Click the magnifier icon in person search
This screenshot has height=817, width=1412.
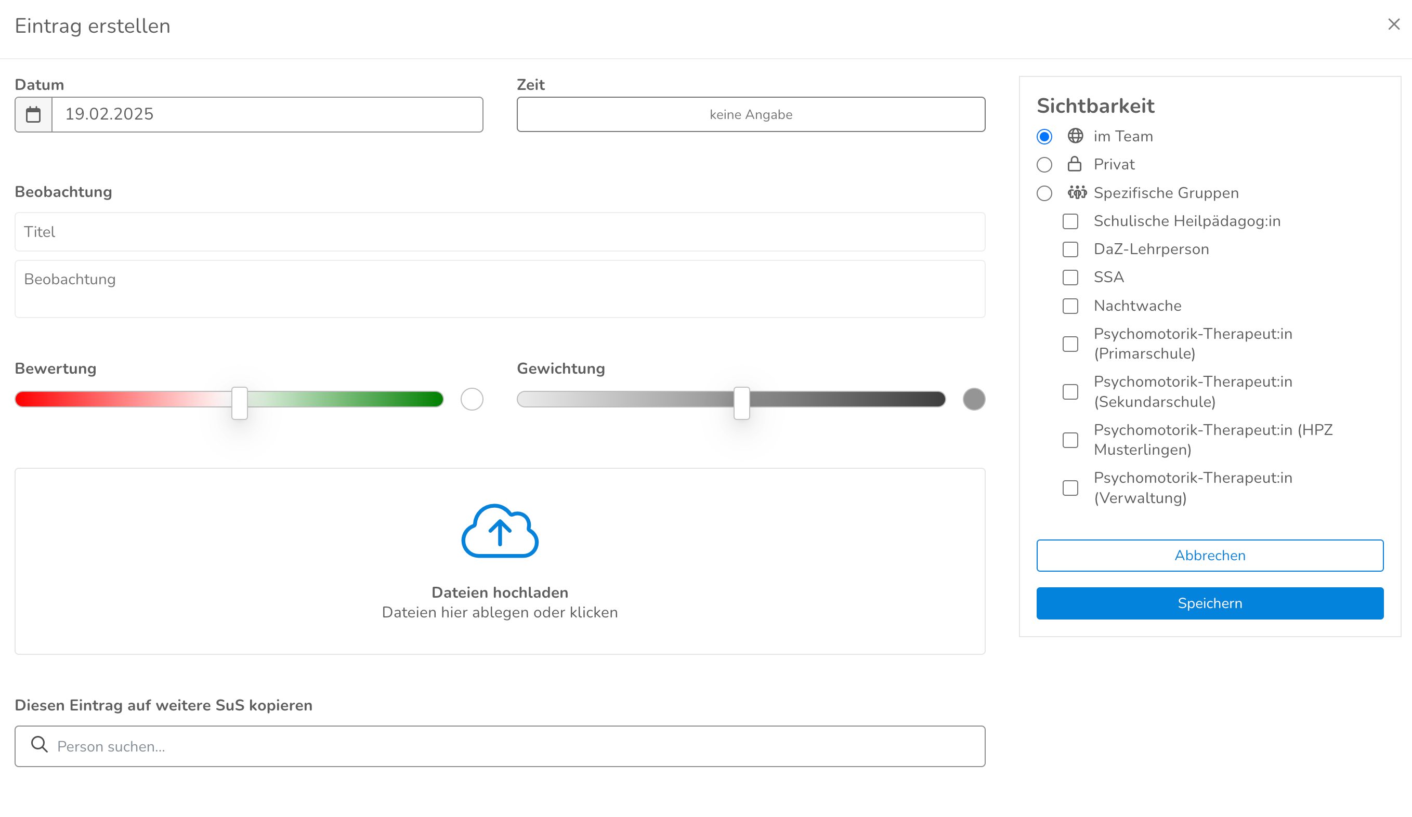tap(39, 744)
